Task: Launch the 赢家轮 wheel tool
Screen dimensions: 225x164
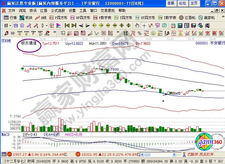Action: pos(207,18)
